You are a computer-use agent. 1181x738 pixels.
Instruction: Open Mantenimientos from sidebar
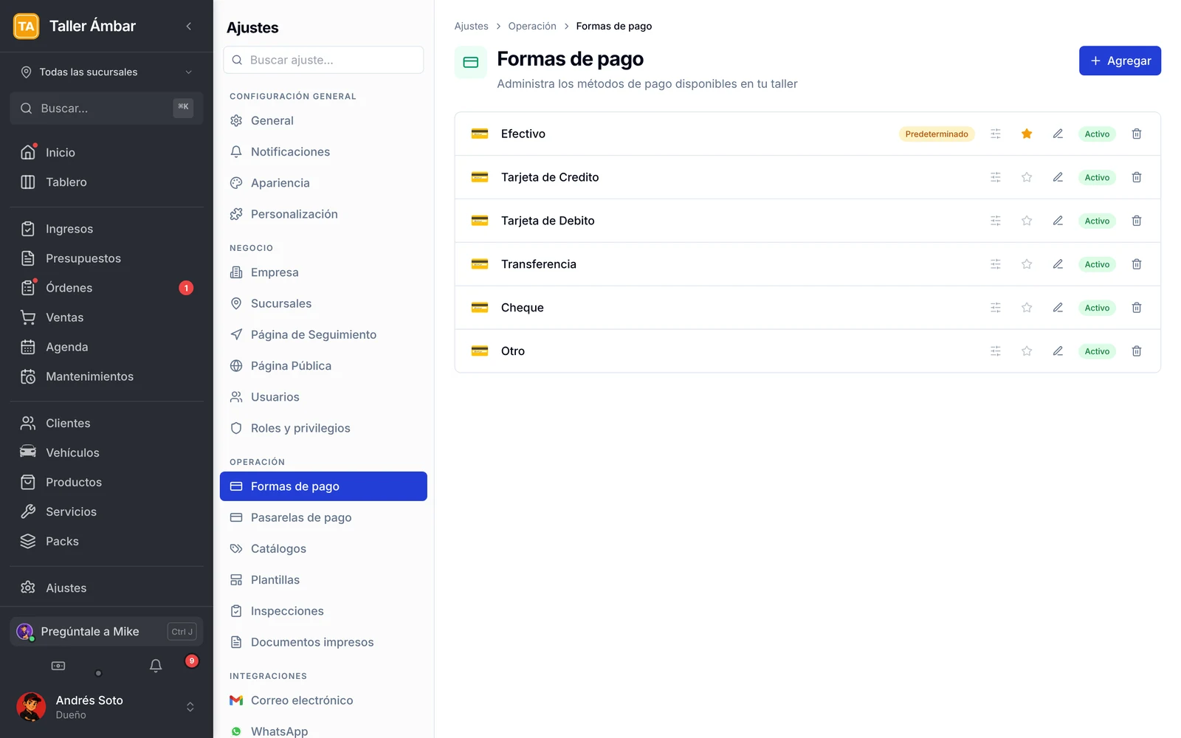(106, 376)
